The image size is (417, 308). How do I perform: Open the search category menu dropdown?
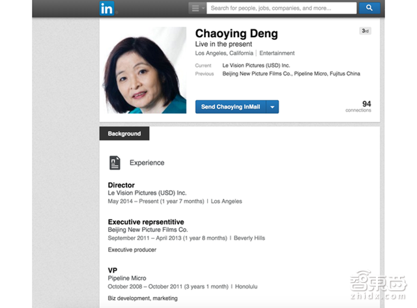point(197,8)
